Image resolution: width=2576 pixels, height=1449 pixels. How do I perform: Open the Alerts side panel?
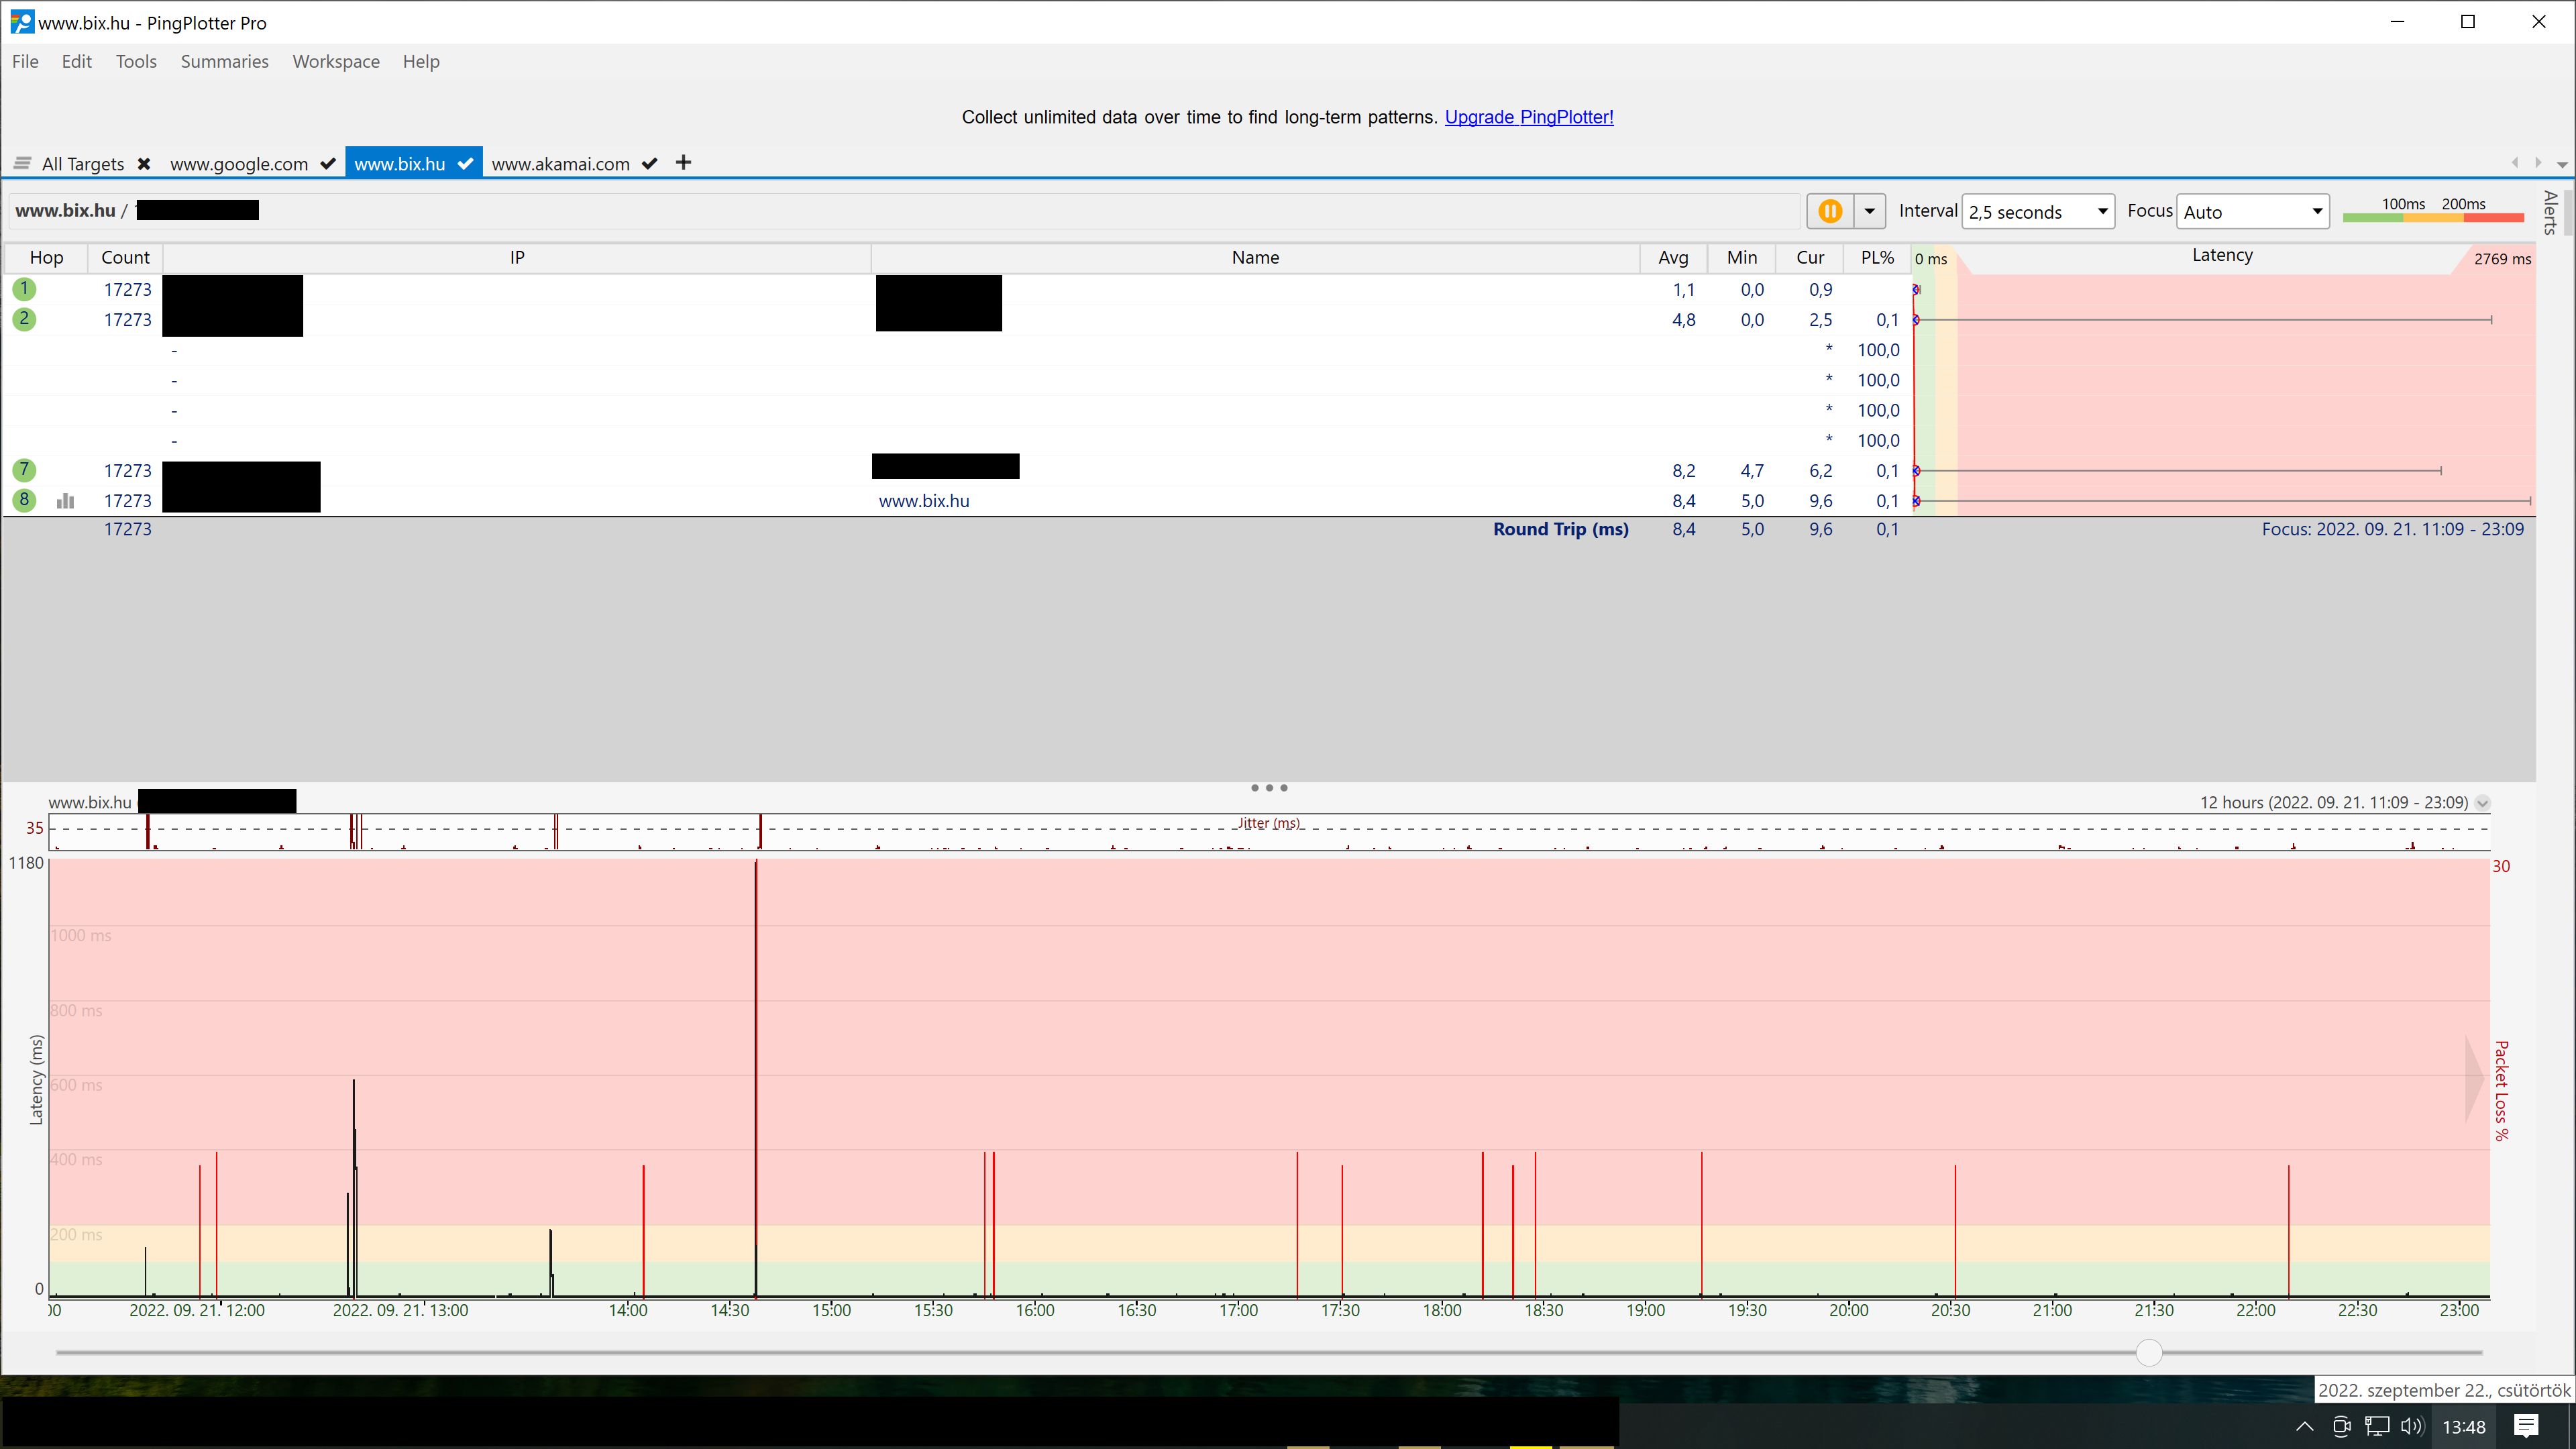(2551, 212)
